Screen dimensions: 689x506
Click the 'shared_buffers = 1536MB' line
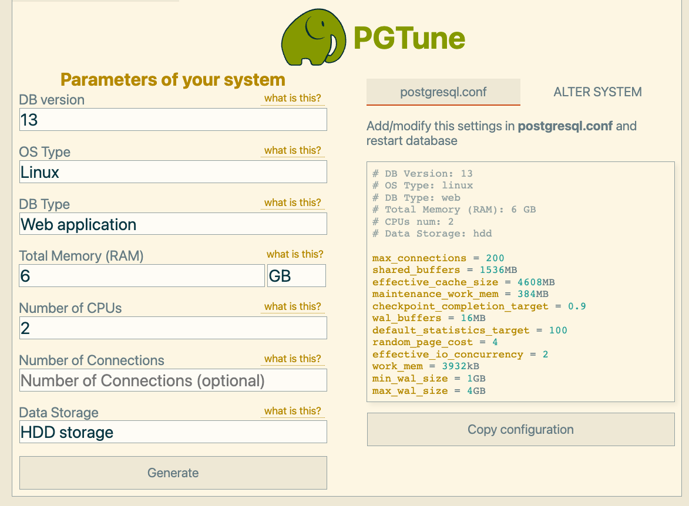pyautogui.click(x=445, y=270)
